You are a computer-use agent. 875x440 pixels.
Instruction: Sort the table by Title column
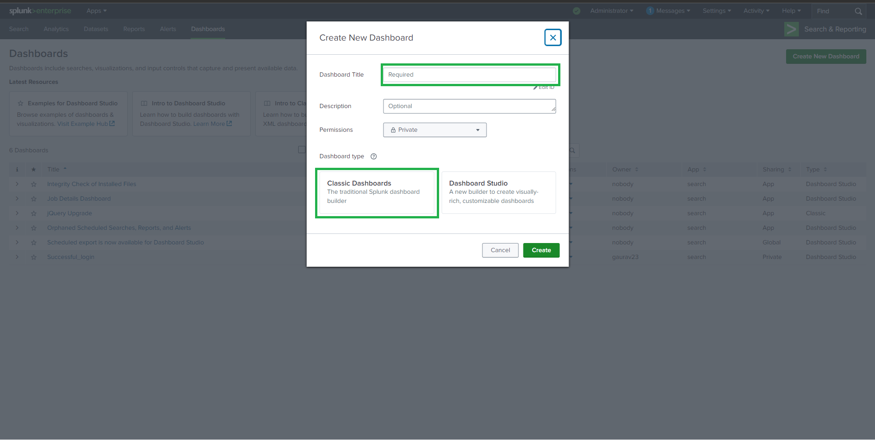(x=57, y=170)
